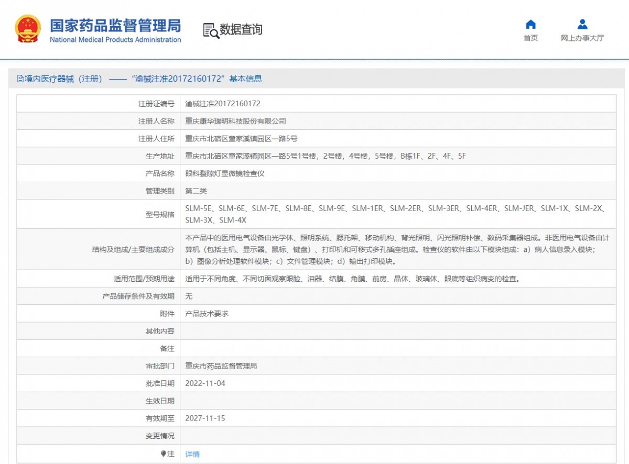629x464 pixels.
Task: Select the registrant name 重庆康华瑞明科技股份有限公司
Action: tap(236, 121)
